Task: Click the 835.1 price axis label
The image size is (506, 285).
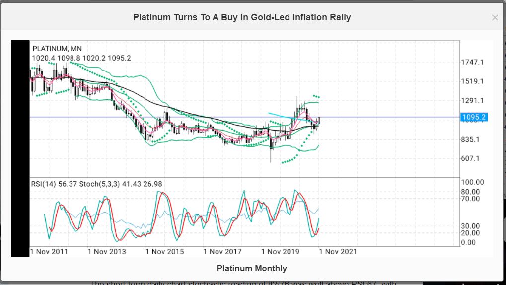Action: pyautogui.click(x=470, y=140)
